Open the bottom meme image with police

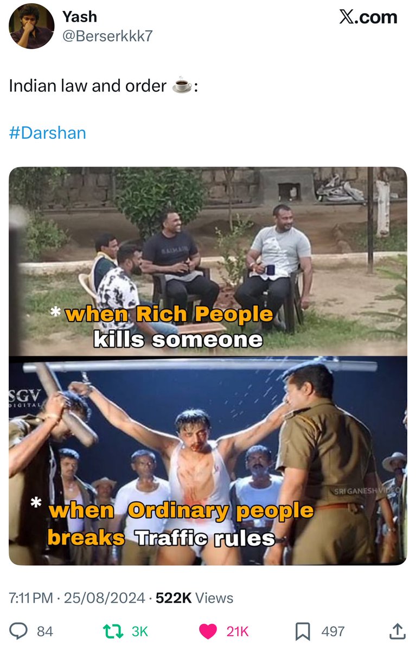208,461
